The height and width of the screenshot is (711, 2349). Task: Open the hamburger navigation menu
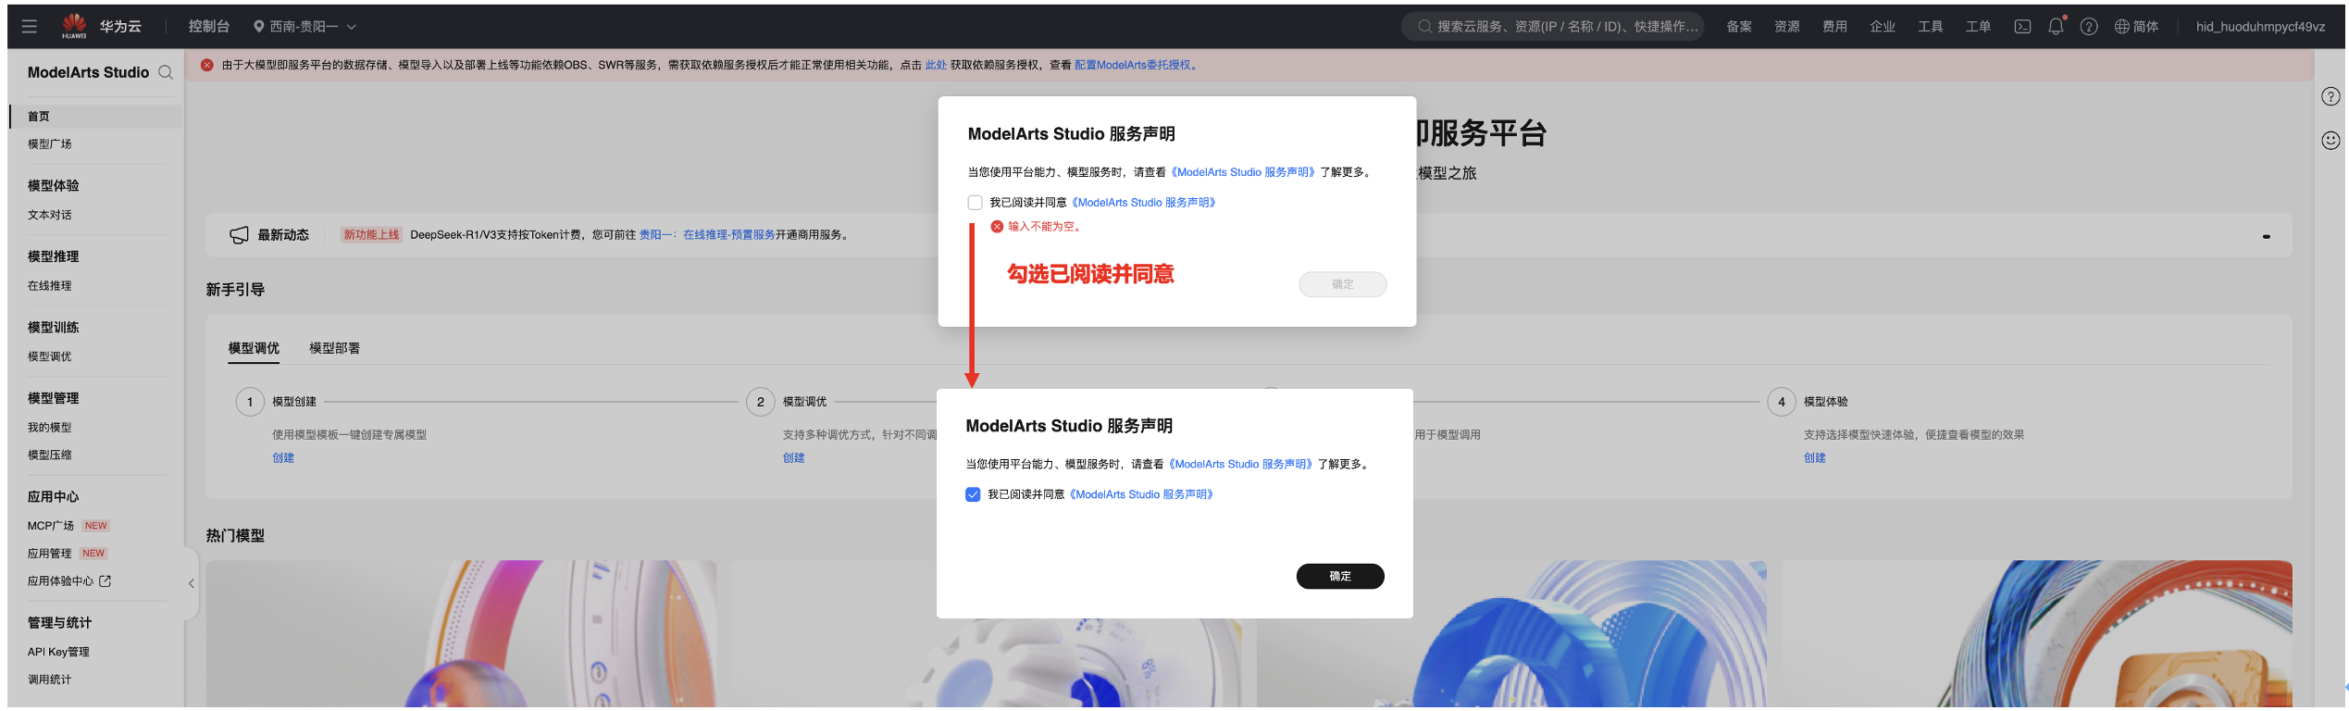(x=30, y=26)
